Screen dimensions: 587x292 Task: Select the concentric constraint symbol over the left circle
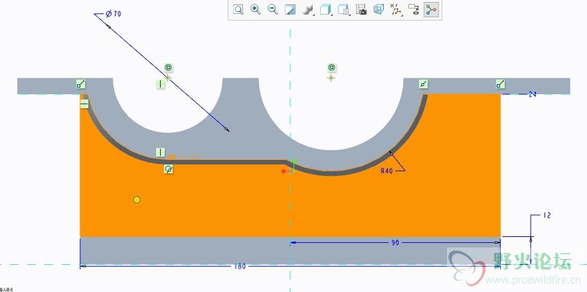coord(169,68)
